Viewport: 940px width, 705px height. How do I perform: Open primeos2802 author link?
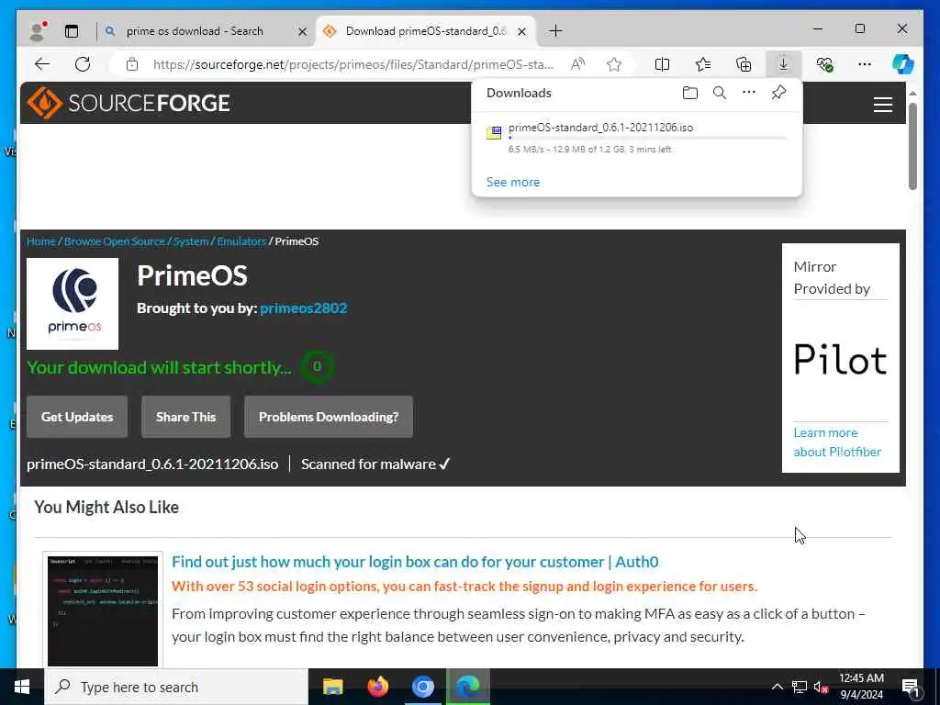tap(303, 308)
